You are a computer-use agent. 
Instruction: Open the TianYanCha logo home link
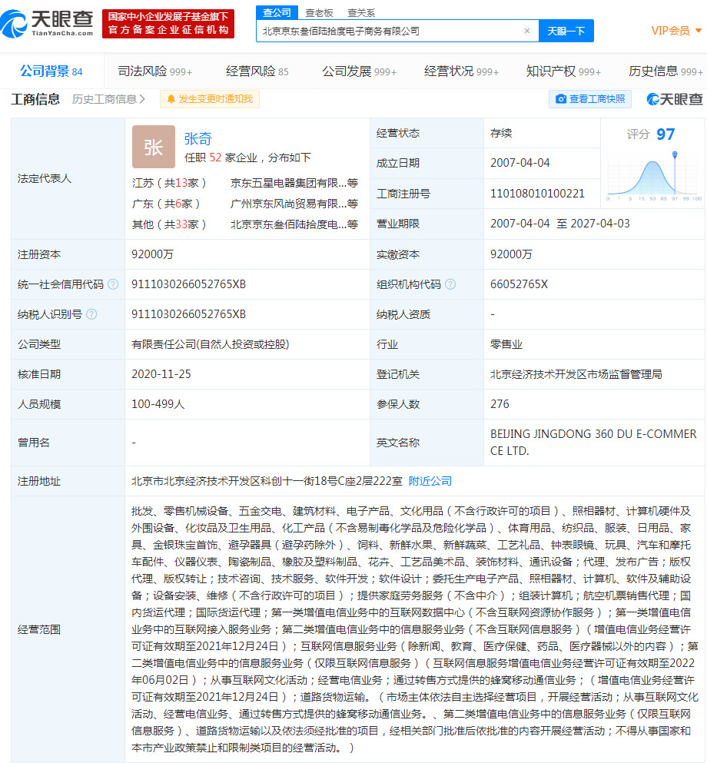[x=47, y=23]
